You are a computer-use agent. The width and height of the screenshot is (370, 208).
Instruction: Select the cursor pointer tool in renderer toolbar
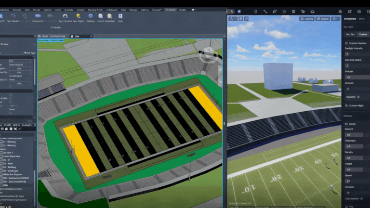(303, 12)
